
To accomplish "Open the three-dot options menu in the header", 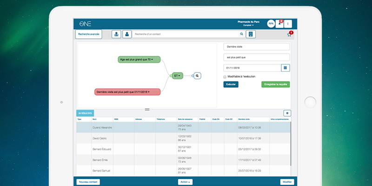I will click(x=288, y=23).
